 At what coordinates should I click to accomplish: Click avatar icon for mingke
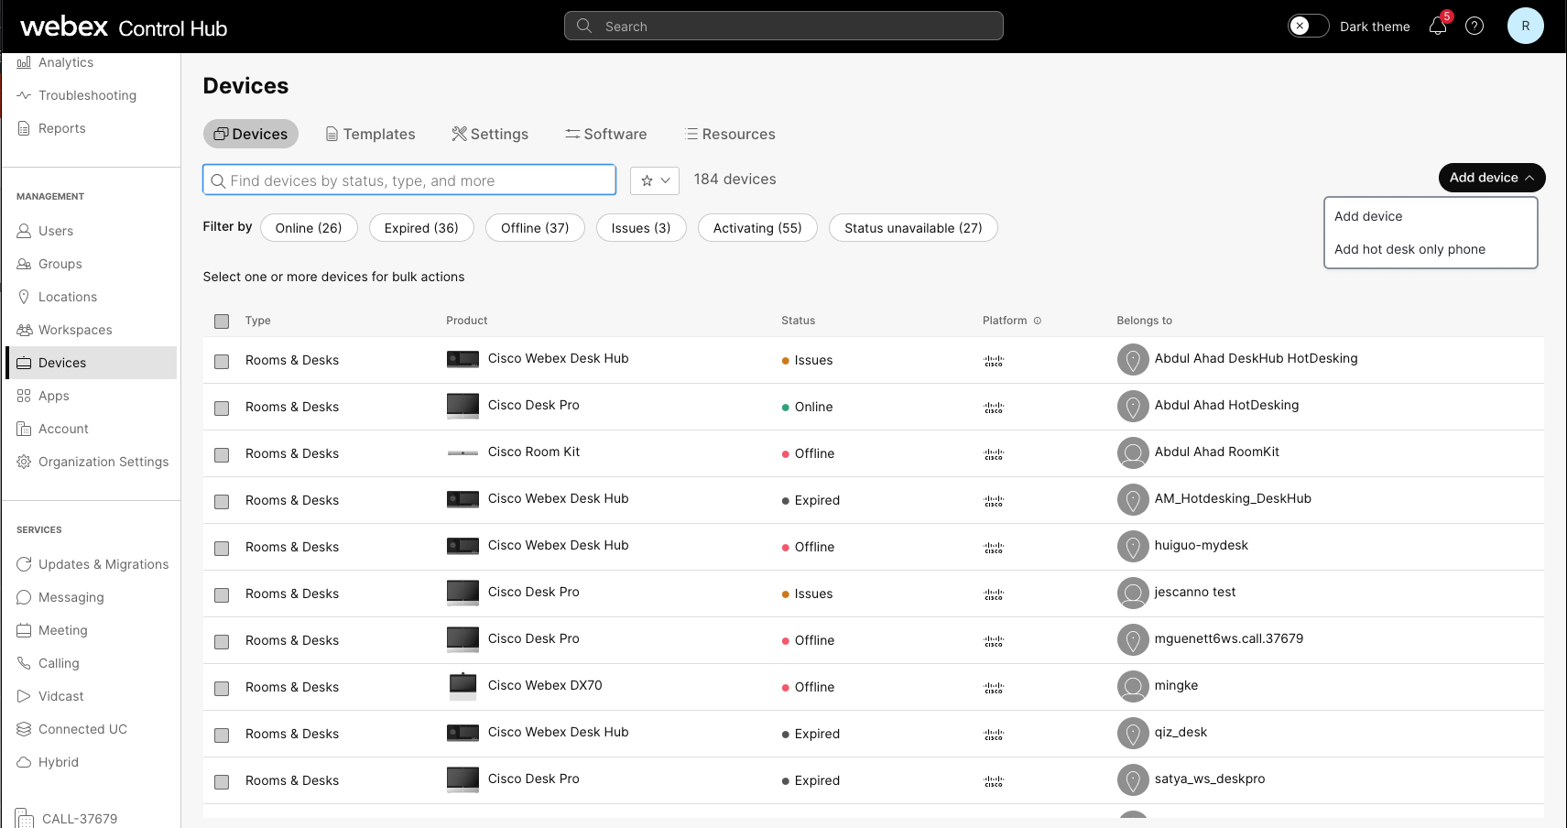pos(1133,686)
